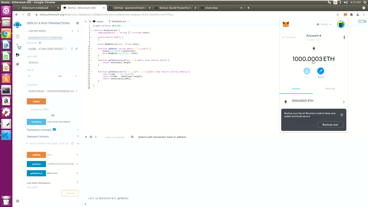Expand the getNotes function parameters

[x=77, y=164]
